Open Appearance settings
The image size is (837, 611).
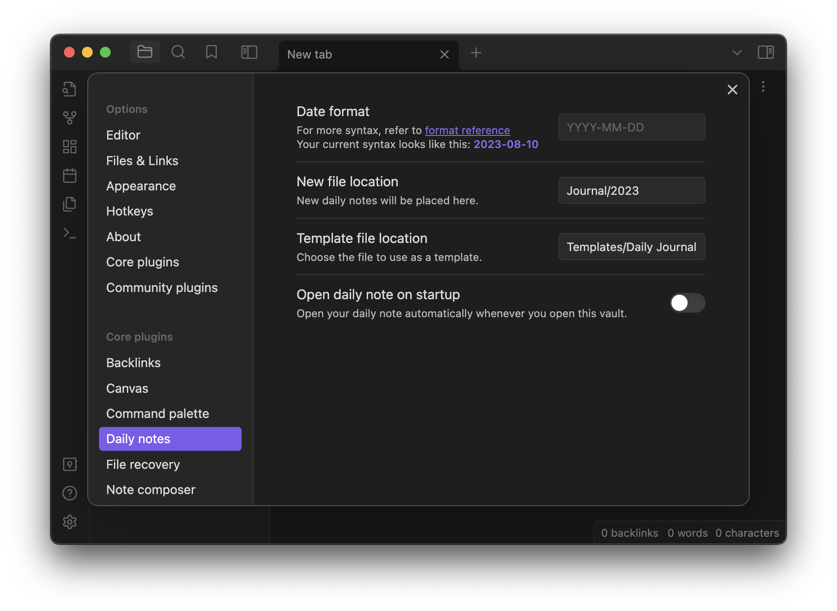pos(141,186)
